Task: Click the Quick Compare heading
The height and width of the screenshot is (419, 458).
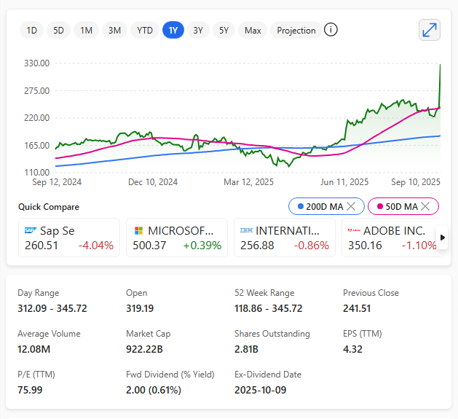Action: (x=49, y=207)
